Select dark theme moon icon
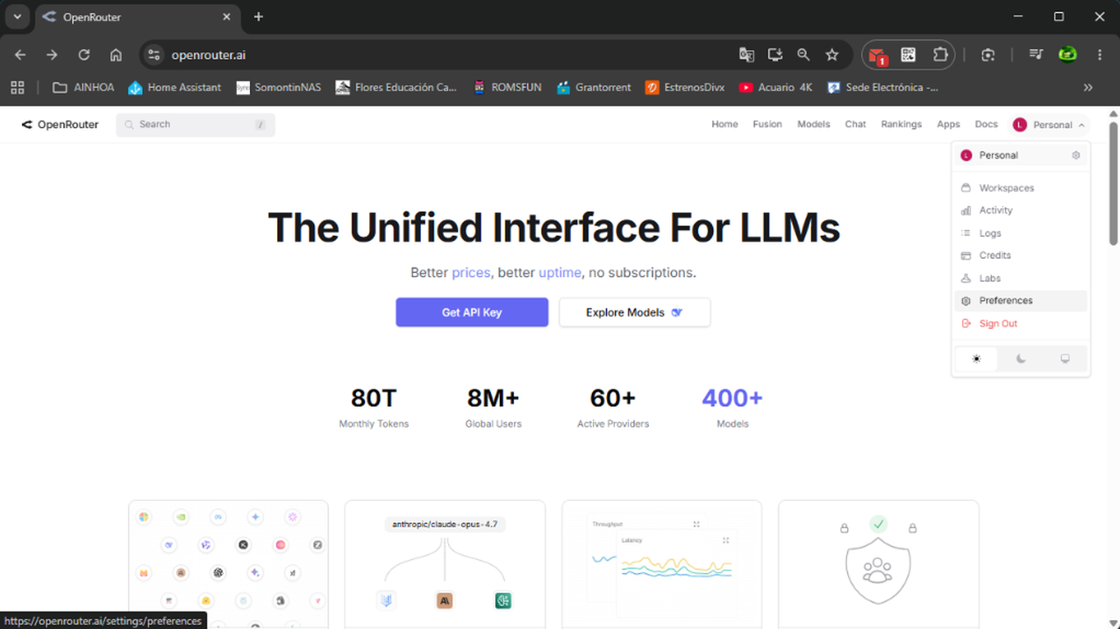 click(1021, 359)
